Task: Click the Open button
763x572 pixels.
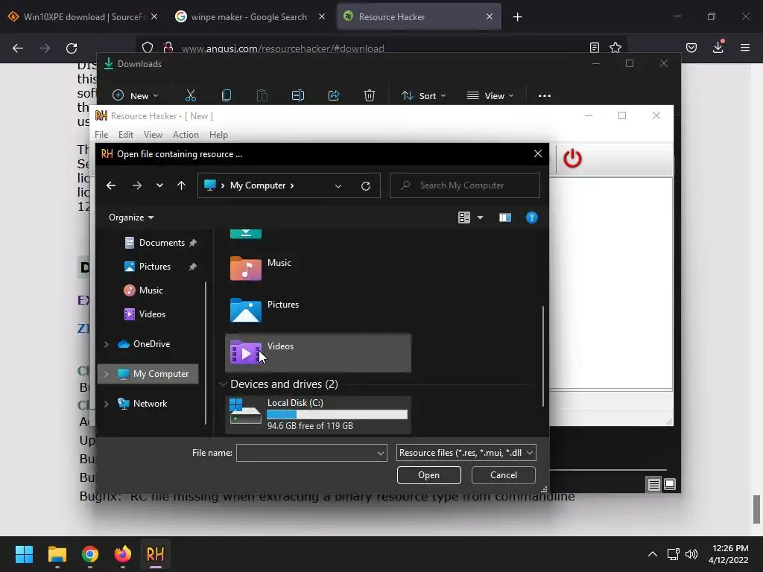Action: [x=428, y=475]
